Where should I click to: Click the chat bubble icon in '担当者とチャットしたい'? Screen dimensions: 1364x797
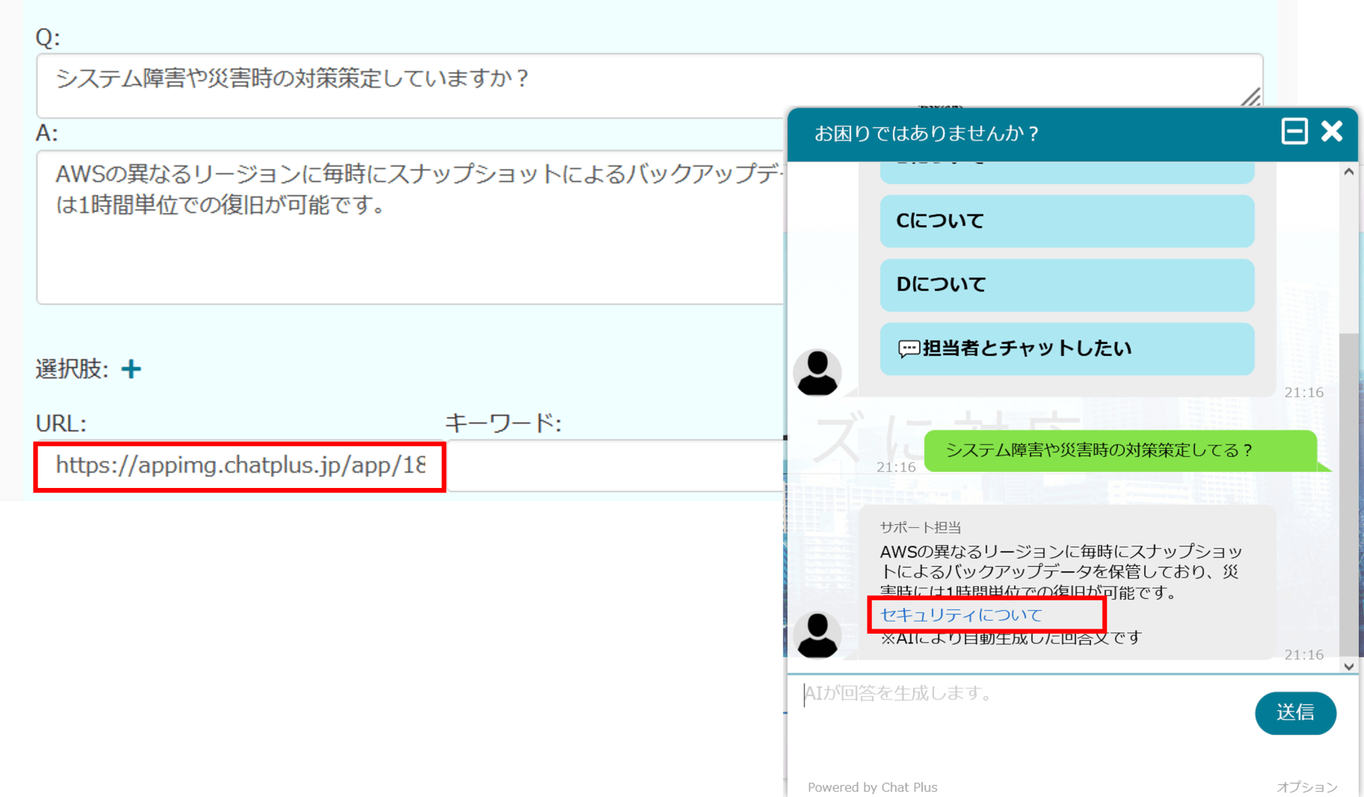click(x=909, y=349)
